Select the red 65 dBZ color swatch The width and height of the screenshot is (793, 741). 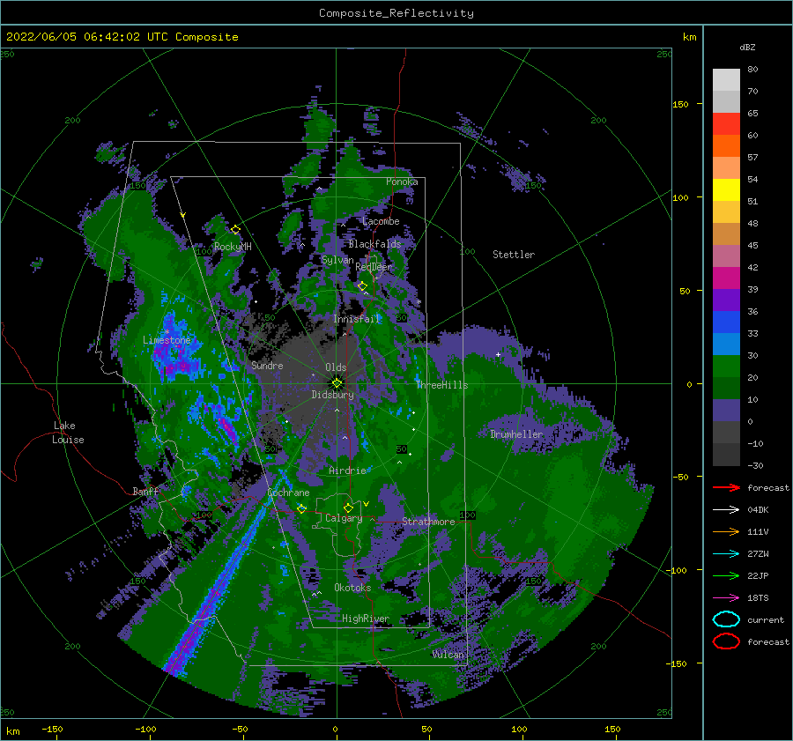pyautogui.click(x=726, y=123)
